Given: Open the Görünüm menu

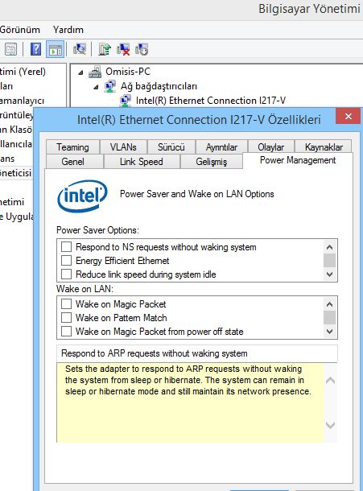Looking at the screenshot, I should (x=20, y=30).
